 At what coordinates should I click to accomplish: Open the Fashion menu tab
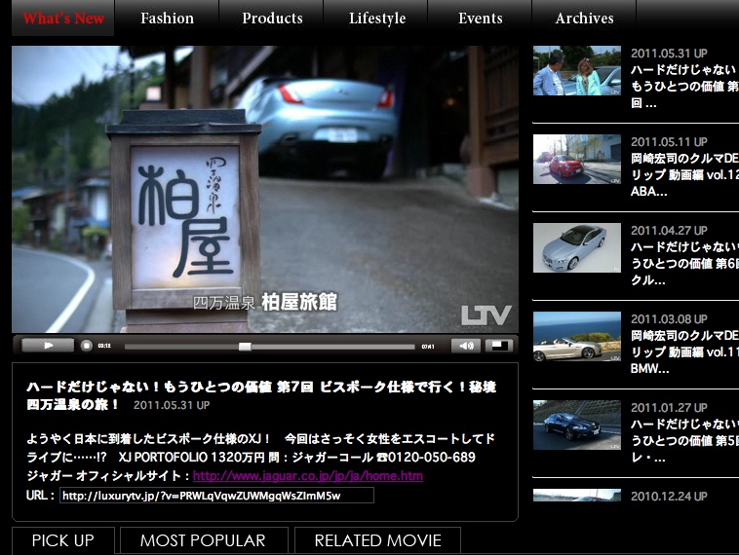point(167,18)
